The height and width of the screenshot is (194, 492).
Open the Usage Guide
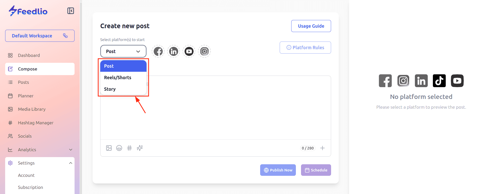click(311, 26)
